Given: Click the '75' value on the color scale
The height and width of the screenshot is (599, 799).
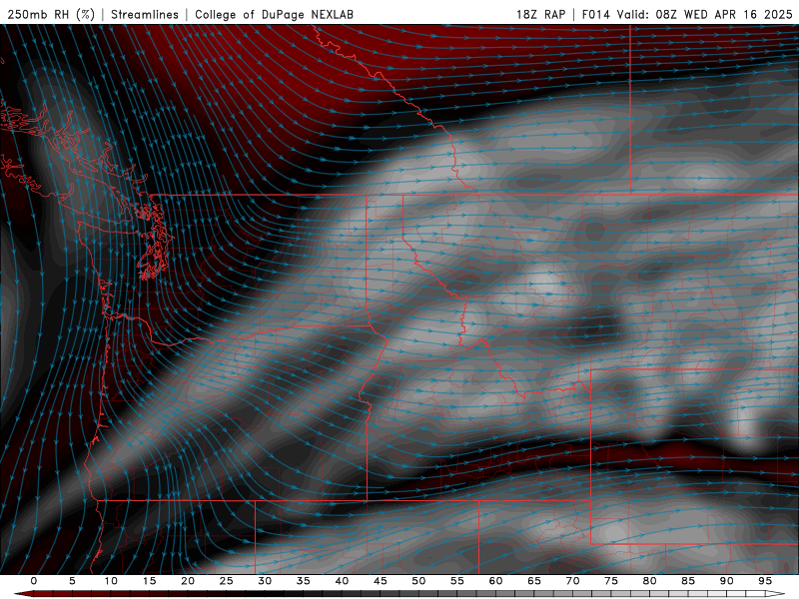Looking at the screenshot, I should coord(611,581).
